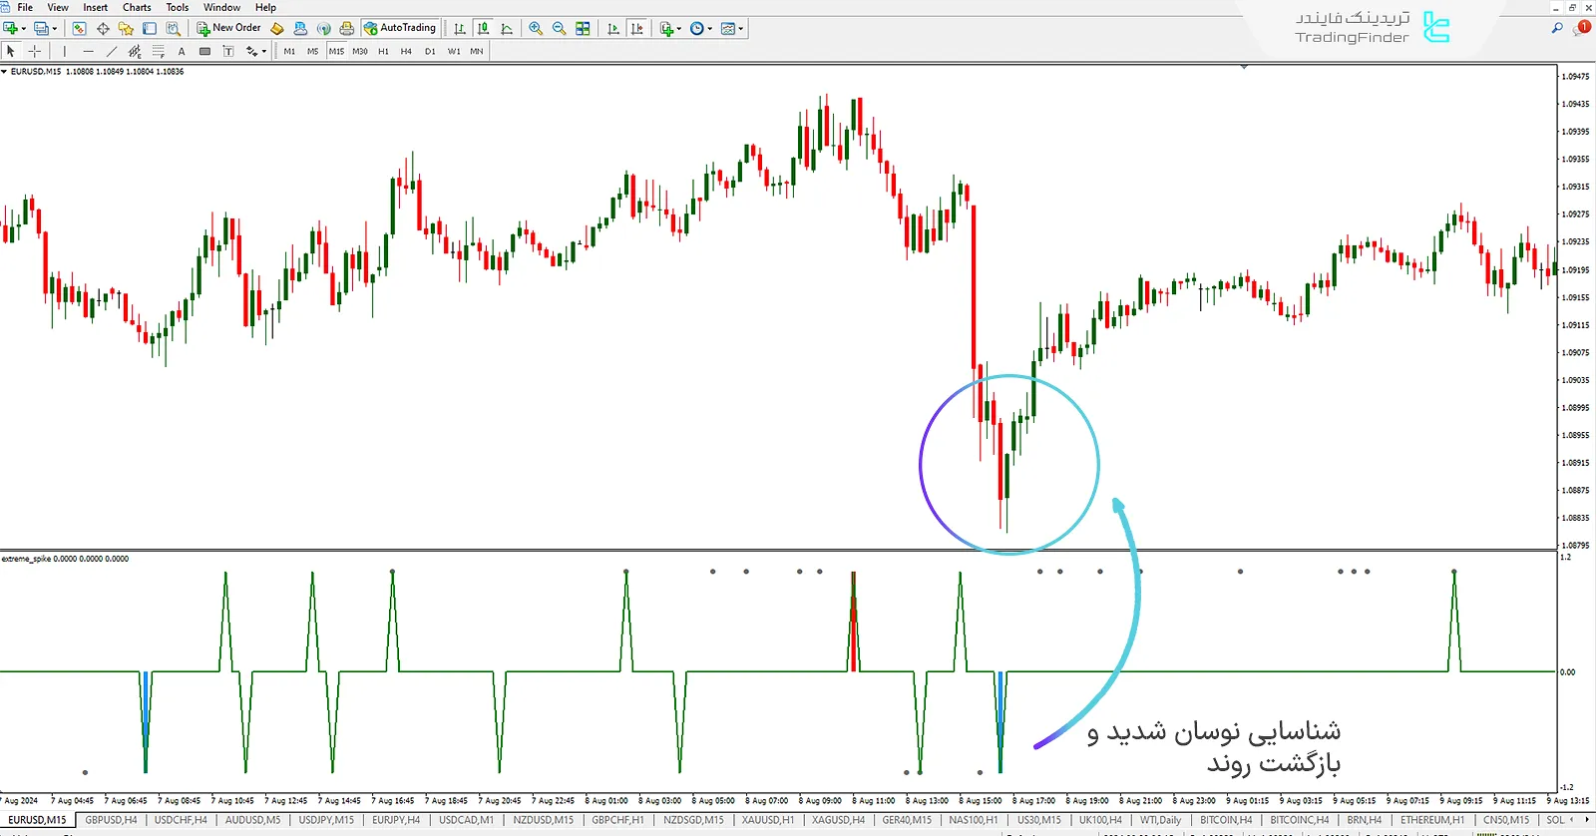The width and height of the screenshot is (1596, 836).
Task: Switch to Line Chart display
Action: [x=507, y=29]
